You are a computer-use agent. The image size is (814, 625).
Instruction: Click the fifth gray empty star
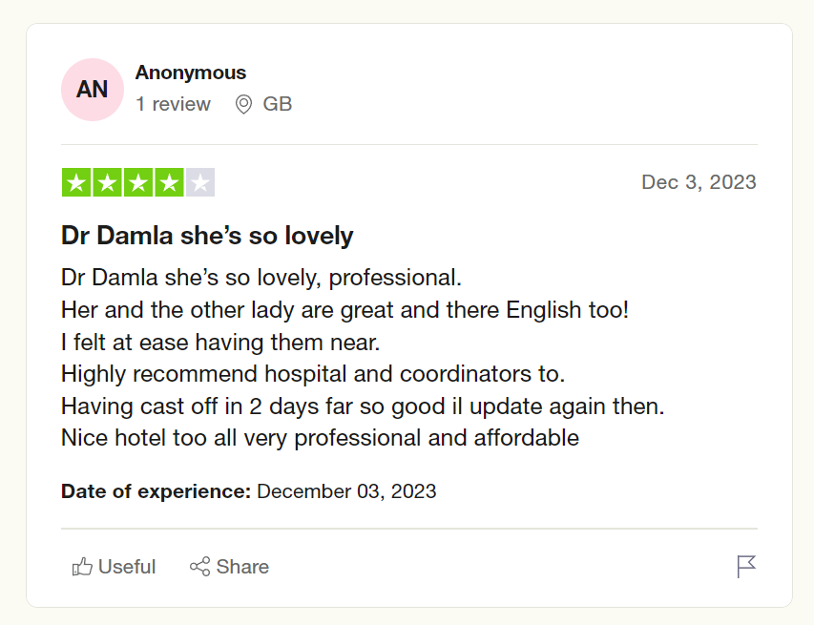[x=200, y=182]
